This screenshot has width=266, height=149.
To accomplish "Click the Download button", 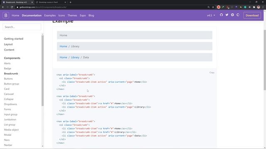I will [252, 15].
